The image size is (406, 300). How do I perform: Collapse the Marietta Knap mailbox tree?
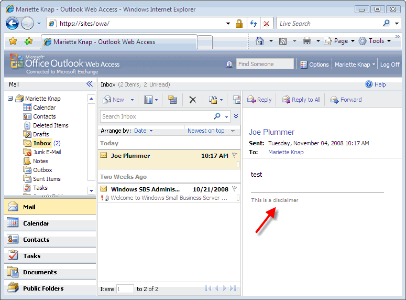10,99
